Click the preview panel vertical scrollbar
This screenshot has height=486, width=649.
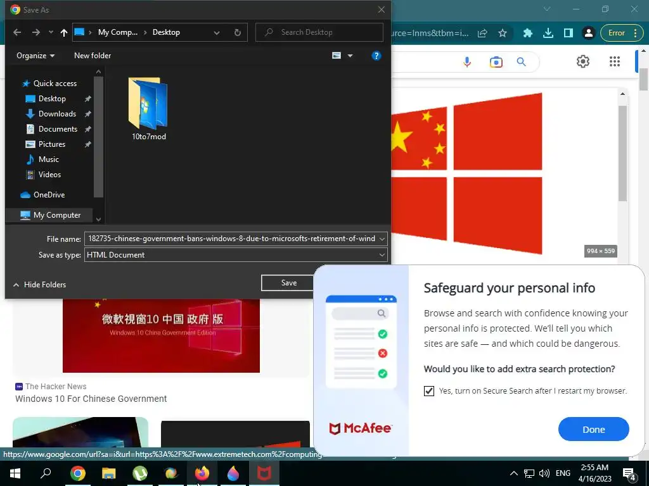[622, 153]
